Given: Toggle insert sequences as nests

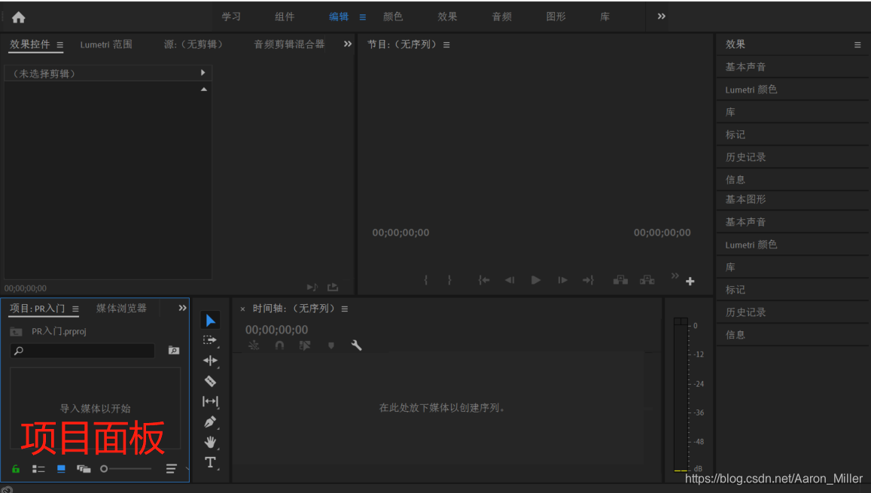Looking at the screenshot, I should click(x=254, y=345).
